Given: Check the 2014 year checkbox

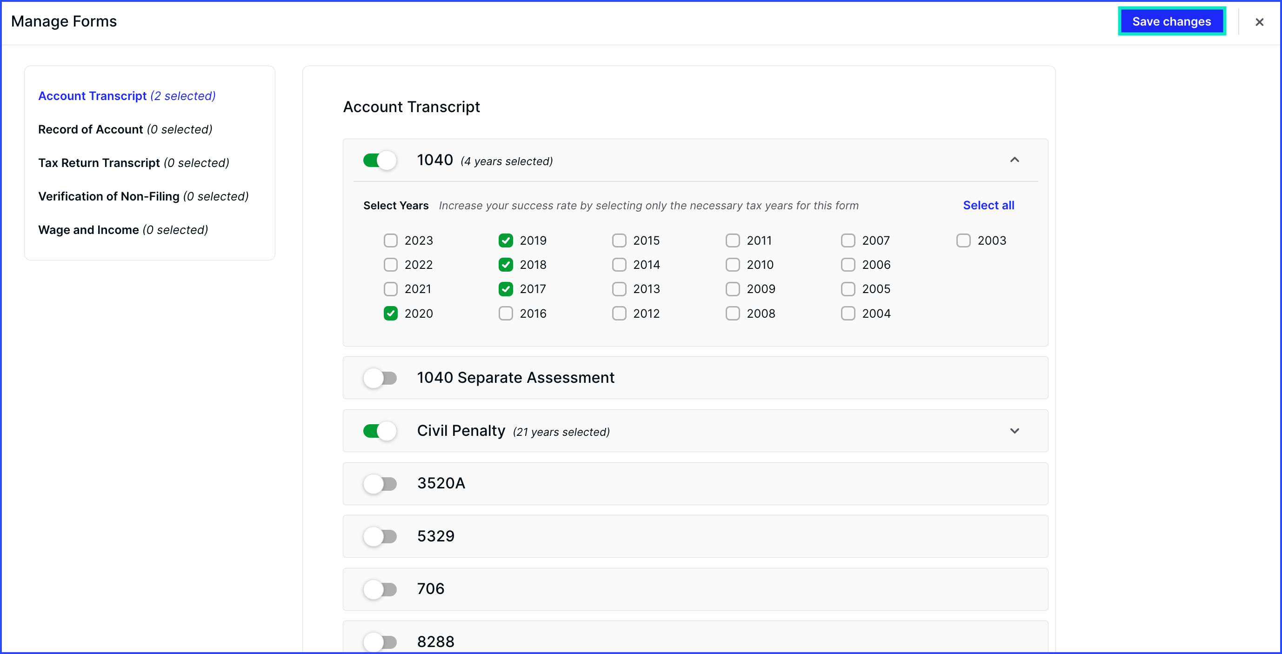Looking at the screenshot, I should pos(619,265).
